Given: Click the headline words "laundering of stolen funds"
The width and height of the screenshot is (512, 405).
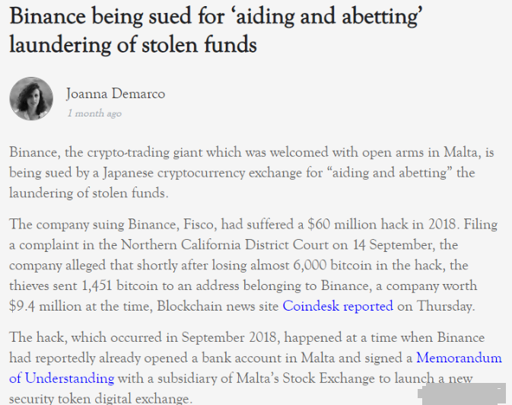Looking at the screenshot, I should coord(133,45).
